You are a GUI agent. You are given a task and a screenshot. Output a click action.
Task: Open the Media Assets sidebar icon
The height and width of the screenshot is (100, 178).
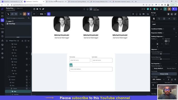point(3,45)
